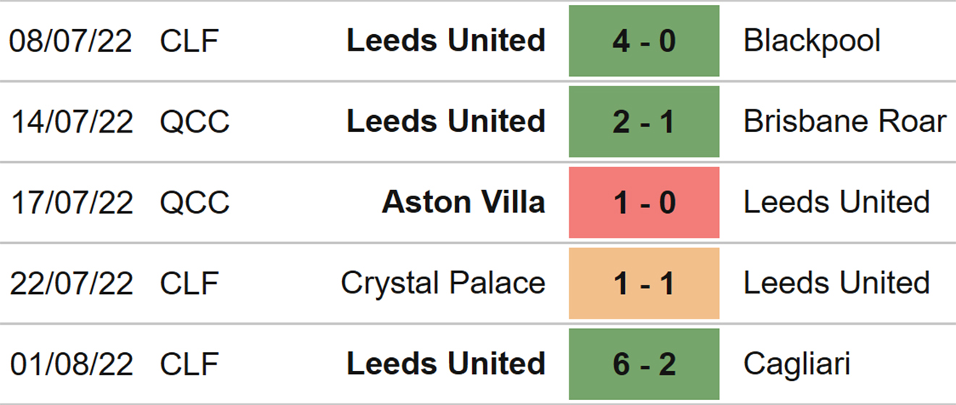This screenshot has width=956, height=405.
Task: Click the 17/07/22 match date
Action: tap(71, 202)
